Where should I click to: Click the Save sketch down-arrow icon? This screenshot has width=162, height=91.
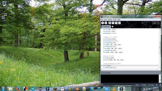(x=116, y=23)
